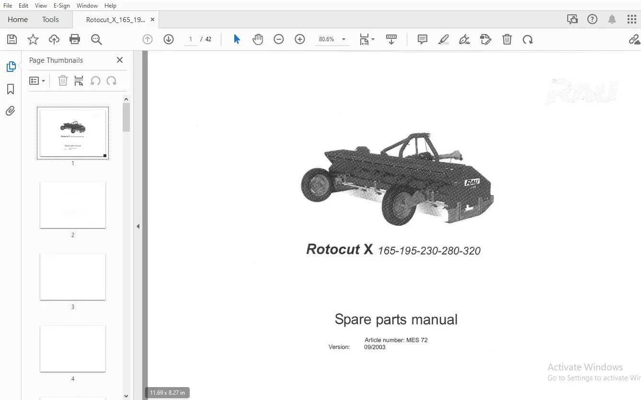The height and width of the screenshot is (400, 641).
Task: Zoom out with minus circle
Action: (x=279, y=39)
